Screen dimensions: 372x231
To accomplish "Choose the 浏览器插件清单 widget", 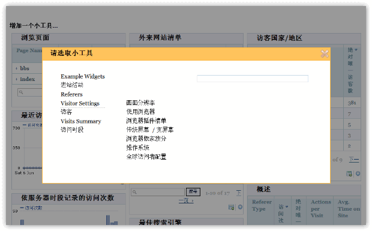I will 146,121.
